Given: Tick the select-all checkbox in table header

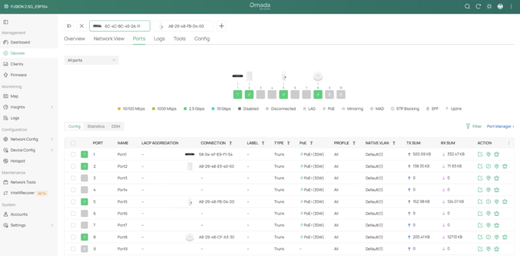Looking at the screenshot, I should [x=73, y=143].
